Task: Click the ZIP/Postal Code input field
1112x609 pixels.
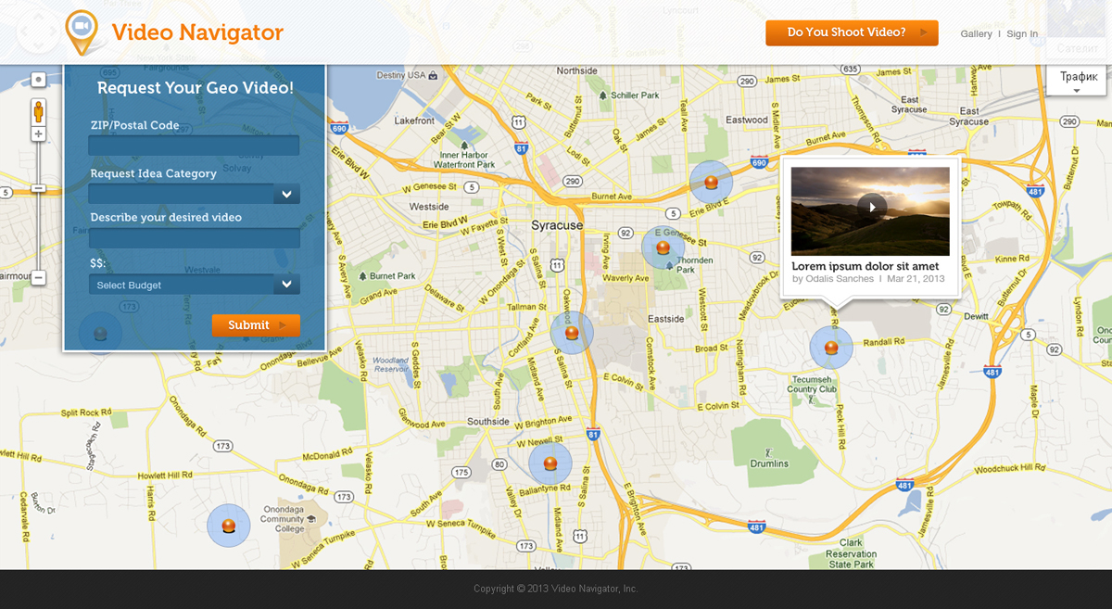Action: pos(194,146)
